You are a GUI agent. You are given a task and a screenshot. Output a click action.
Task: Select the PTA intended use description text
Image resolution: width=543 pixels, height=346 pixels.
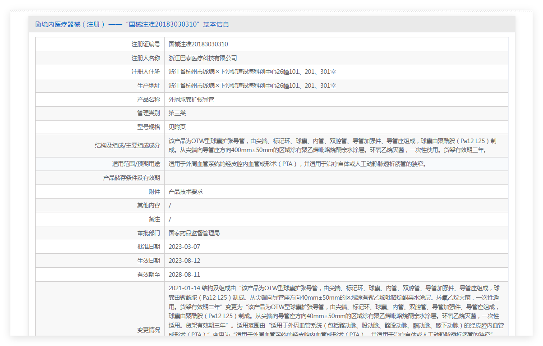point(298,164)
